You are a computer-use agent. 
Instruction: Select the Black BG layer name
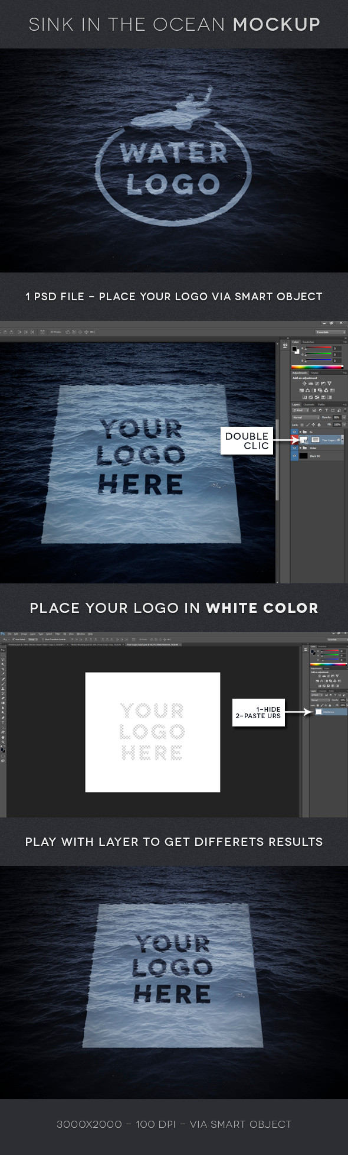315,456
